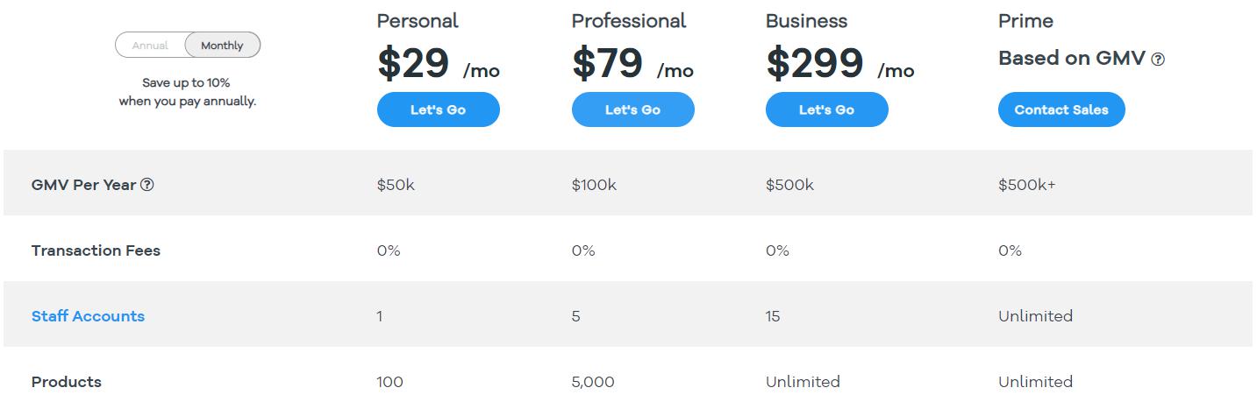Click the $299 /mo price

tap(840, 64)
